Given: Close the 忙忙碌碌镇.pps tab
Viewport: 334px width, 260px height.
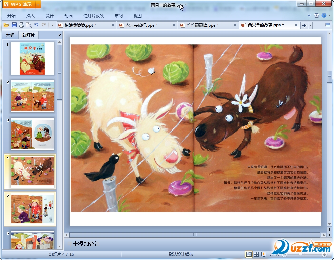Looking at the screenshot, I should click(x=235, y=25).
